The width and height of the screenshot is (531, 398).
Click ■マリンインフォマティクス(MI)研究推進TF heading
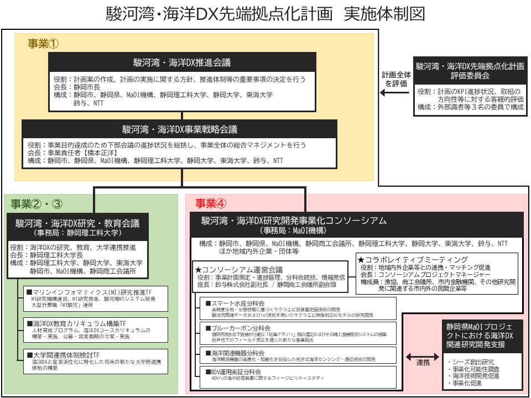point(89,292)
